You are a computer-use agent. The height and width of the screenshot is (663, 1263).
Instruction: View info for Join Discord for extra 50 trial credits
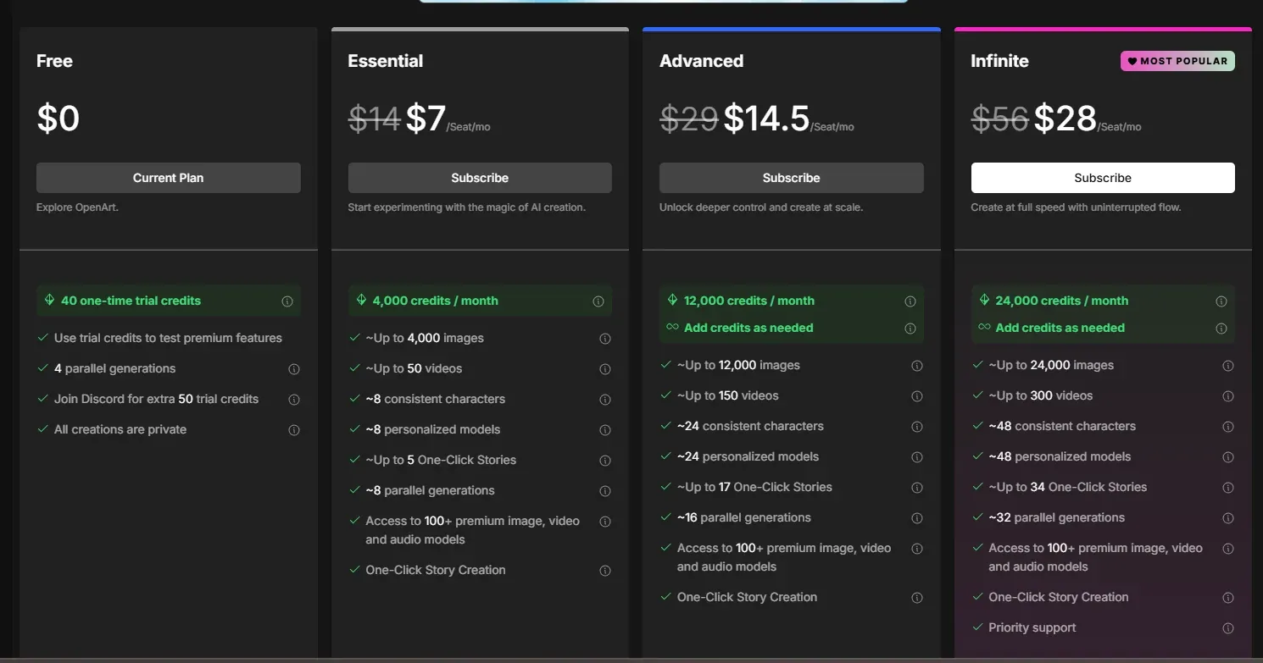294,399
